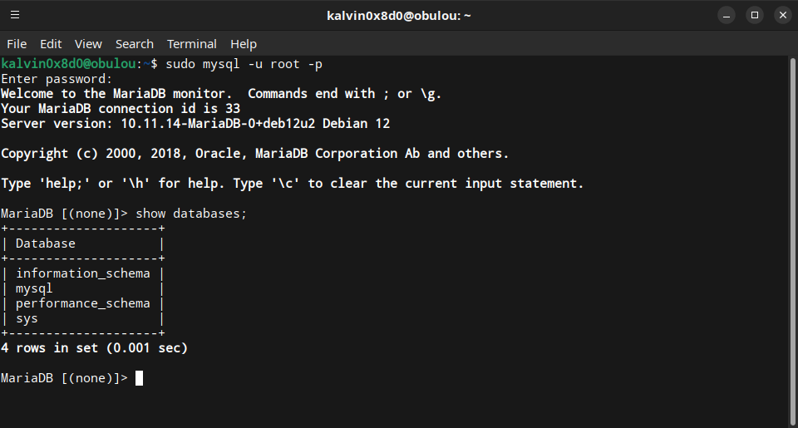The height and width of the screenshot is (428, 798).
Task: Maximize the terminal window
Action: [754, 15]
